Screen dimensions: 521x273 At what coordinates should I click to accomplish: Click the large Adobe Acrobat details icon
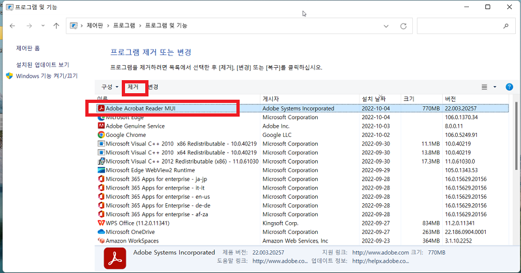tap(115, 258)
